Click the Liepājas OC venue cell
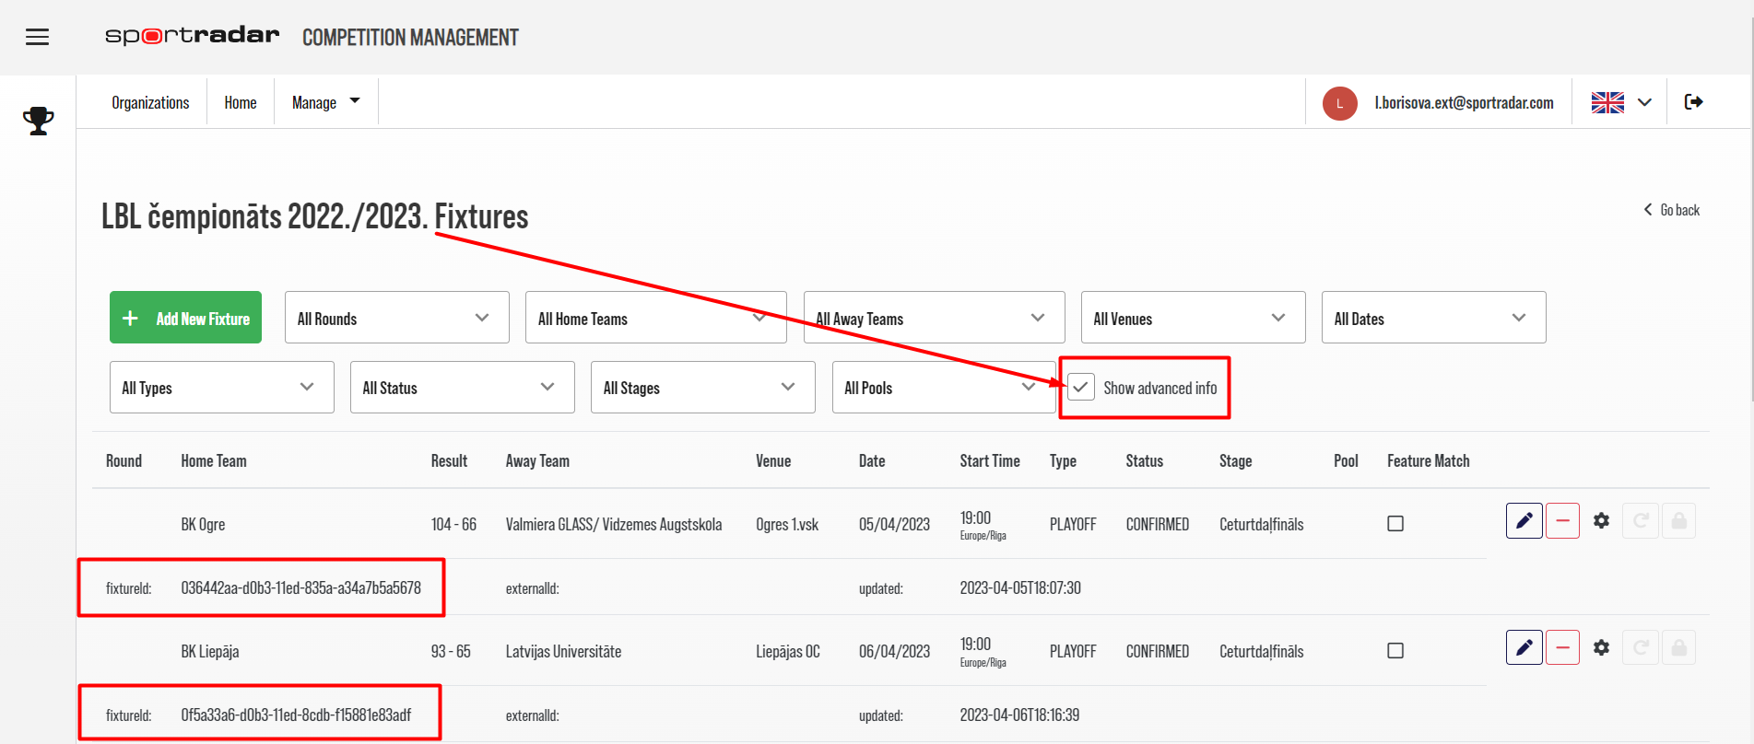Image resolution: width=1754 pixels, height=744 pixels. [787, 651]
